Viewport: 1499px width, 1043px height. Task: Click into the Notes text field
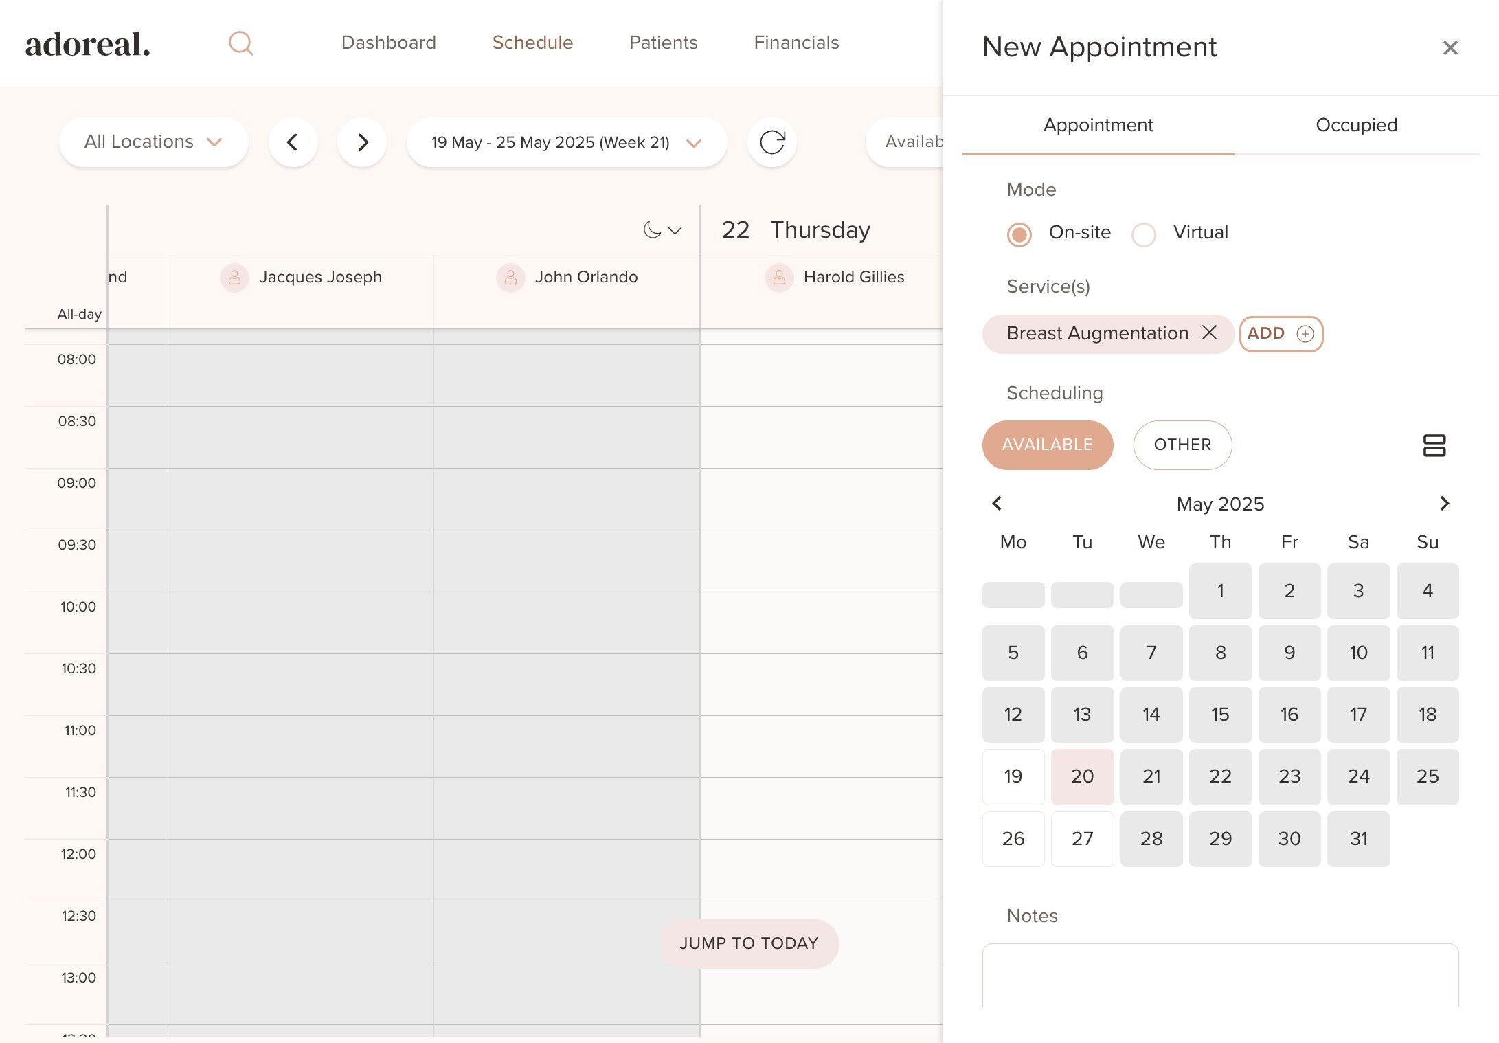pos(1219,976)
